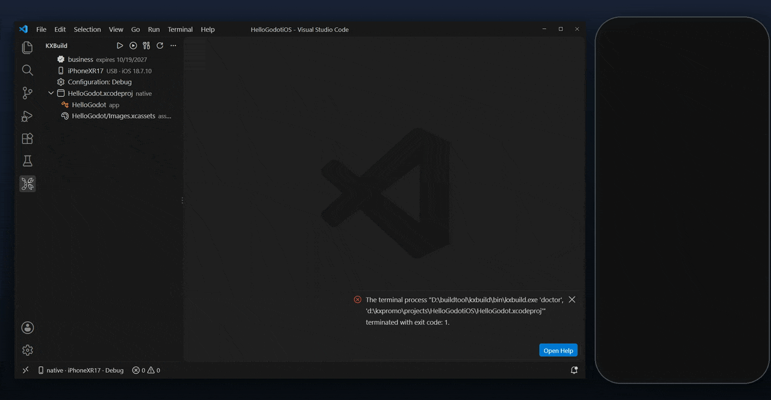Viewport: 771px width, 400px height.
Task: Click native · iPhoneXR17 · Debug status item
Action: pos(81,370)
